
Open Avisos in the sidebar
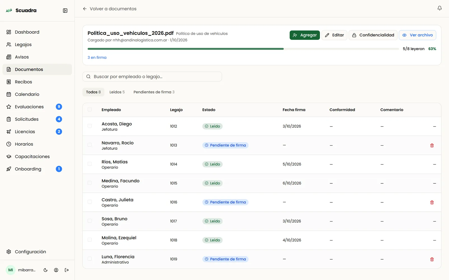[x=37, y=57]
